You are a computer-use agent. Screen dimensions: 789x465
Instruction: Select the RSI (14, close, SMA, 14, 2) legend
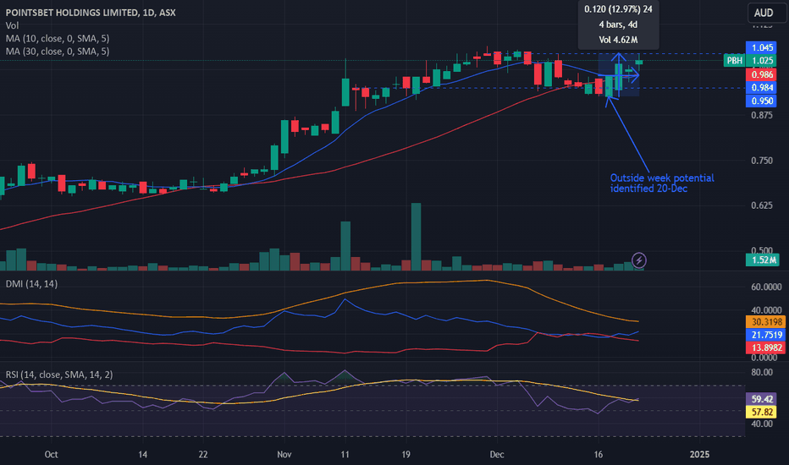(x=59, y=375)
